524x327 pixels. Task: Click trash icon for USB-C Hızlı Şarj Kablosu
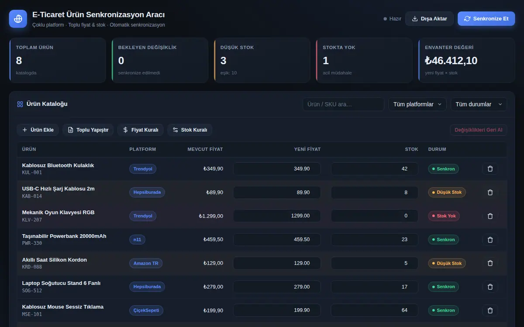(x=490, y=192)
